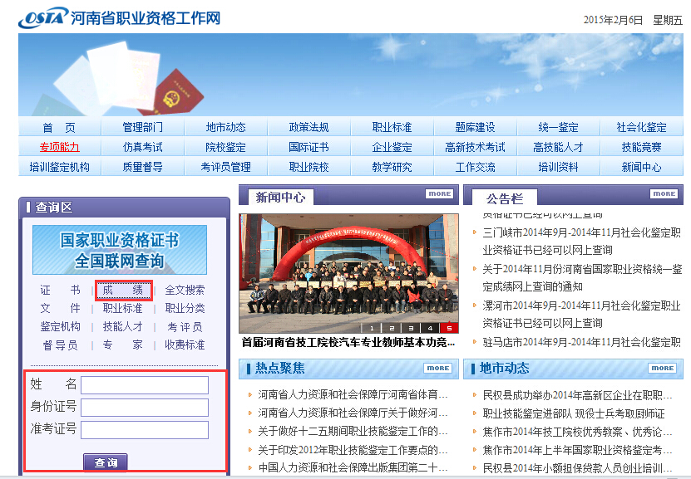Open 关于做好十二五期间职业技能鉴定工作 article

[353, 432]
